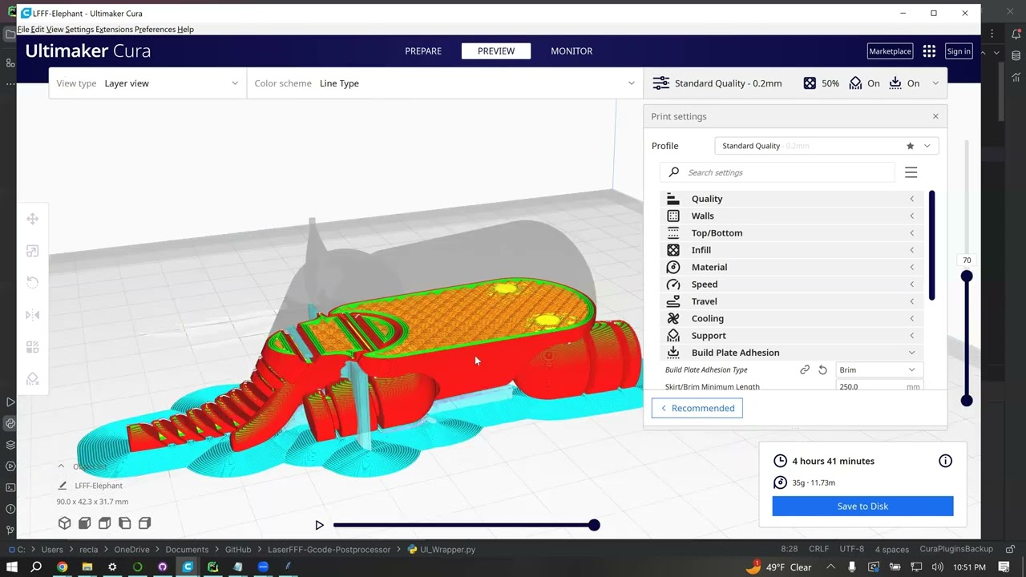Viewport: 1026px width, 577px height.
Task: Select the Mirror tool in Cura's left toolbar
Action: [33, 315]
